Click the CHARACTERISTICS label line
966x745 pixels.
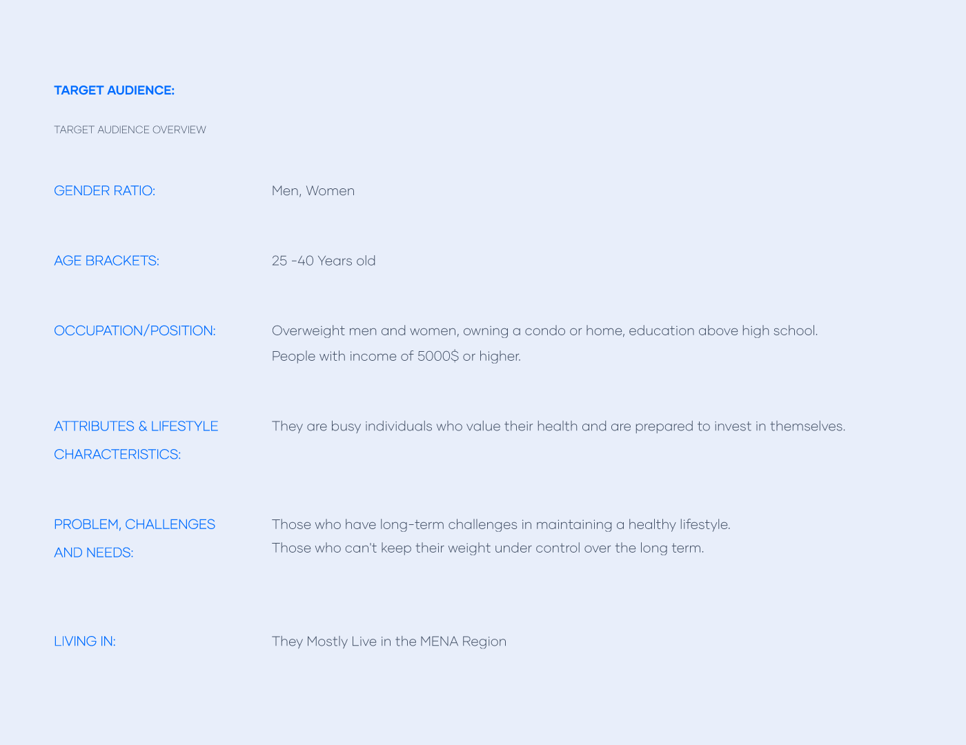click(x=117, y=455)
